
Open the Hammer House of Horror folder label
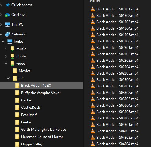[42, 137]
